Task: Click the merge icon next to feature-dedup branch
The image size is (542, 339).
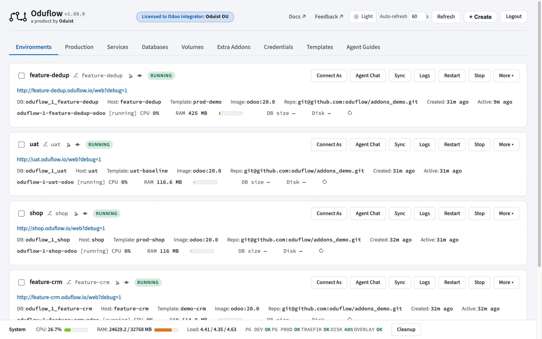Action: [130, 76]
